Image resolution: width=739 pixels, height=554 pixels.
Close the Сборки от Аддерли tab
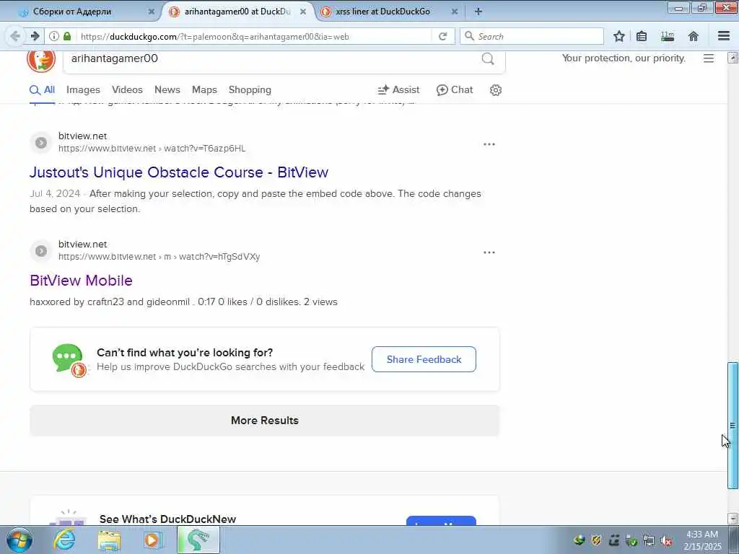point(152,12)
